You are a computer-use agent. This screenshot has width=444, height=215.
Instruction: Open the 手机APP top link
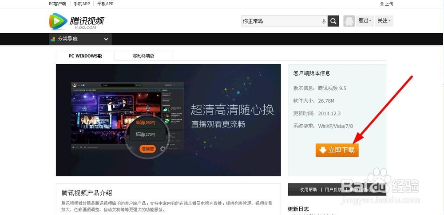(82, 4)
